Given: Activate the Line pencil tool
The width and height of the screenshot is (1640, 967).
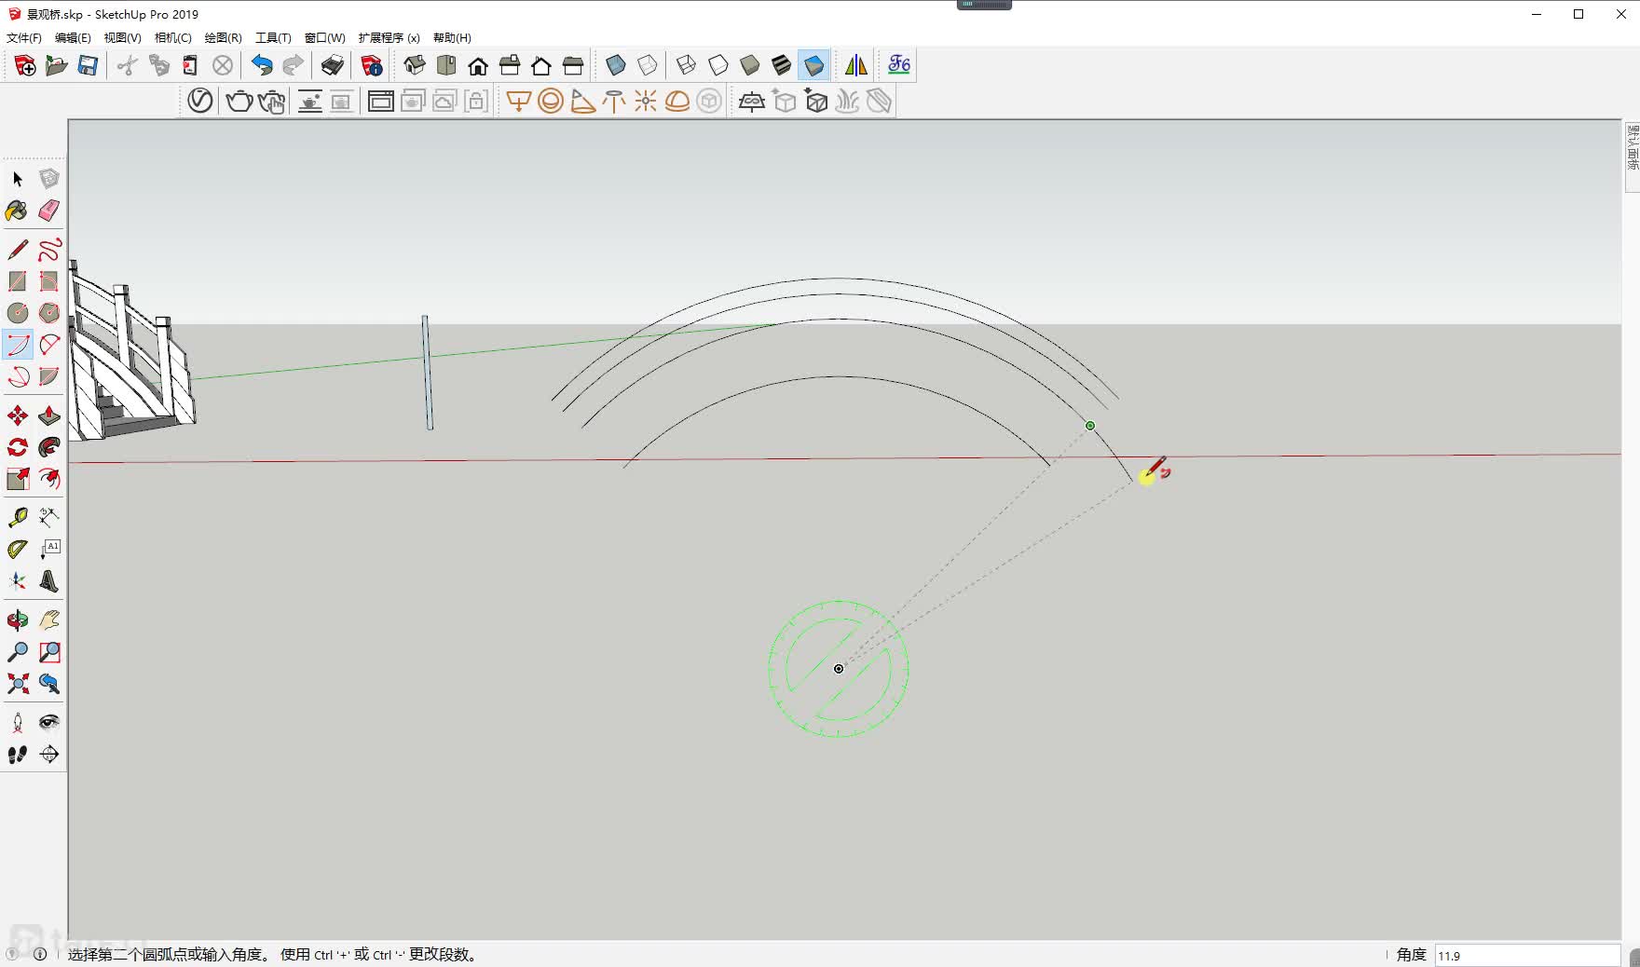Looking at the screenshot, I should [x=18, y=250].
